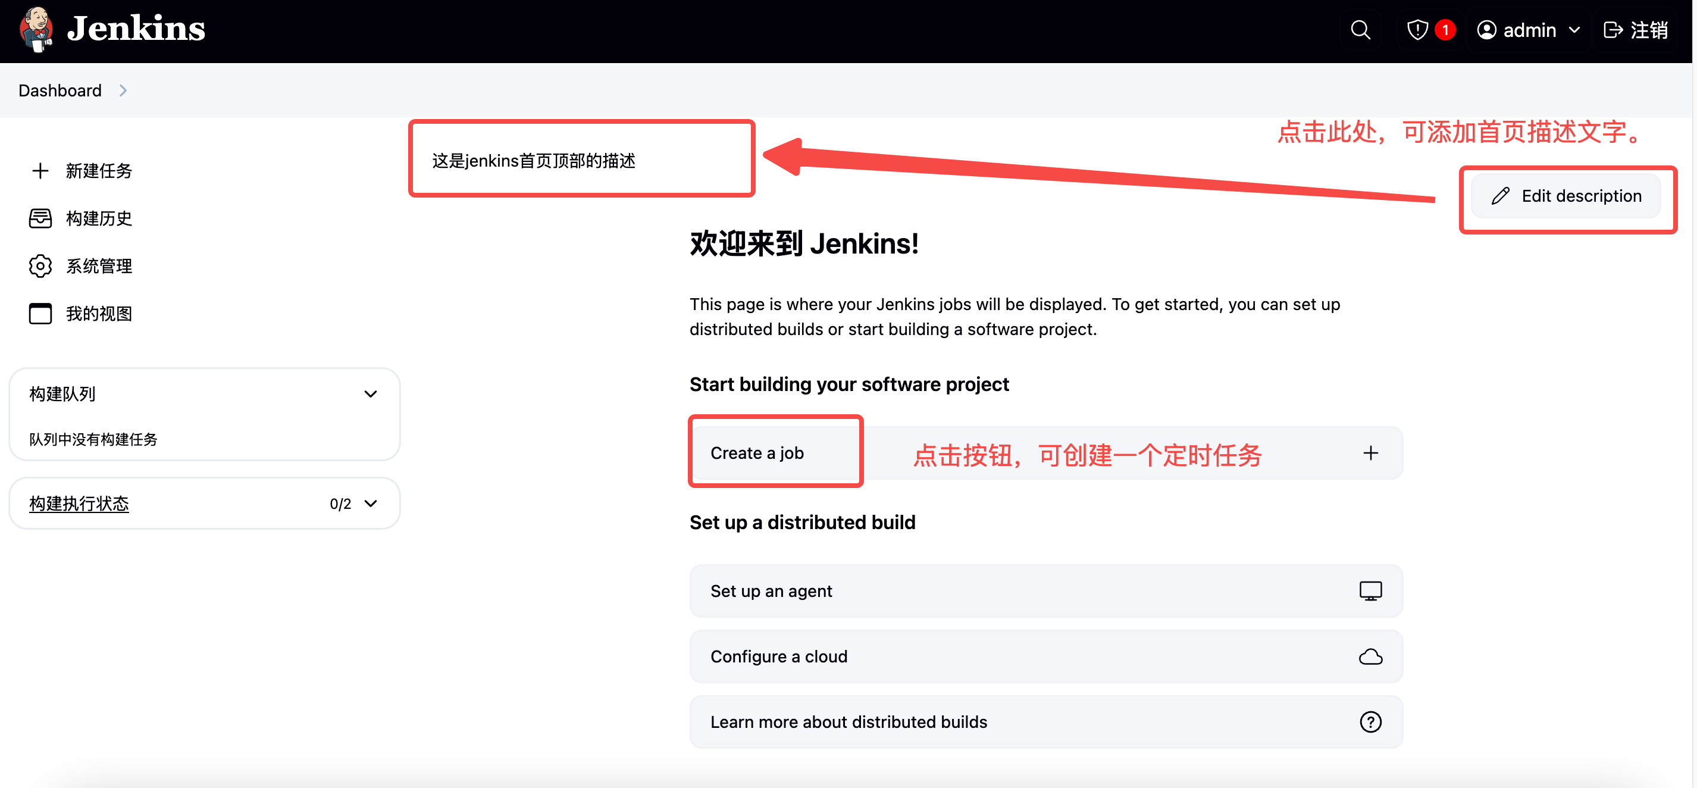Open 我的视图 in the sidebar

(99, 314)
